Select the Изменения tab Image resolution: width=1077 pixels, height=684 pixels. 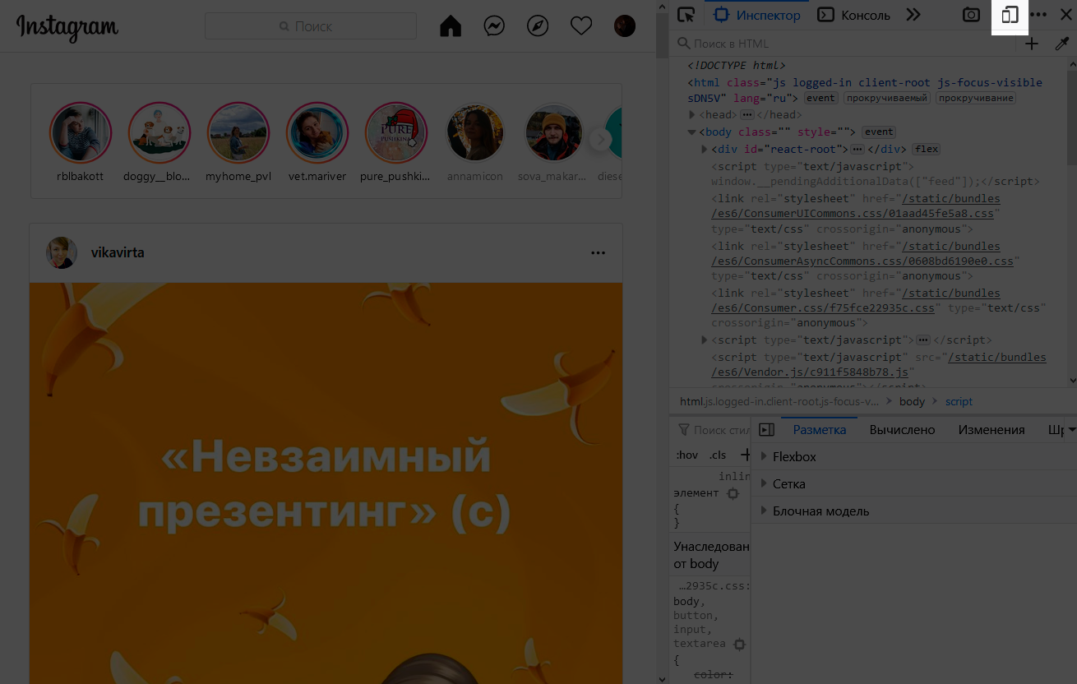991,430
